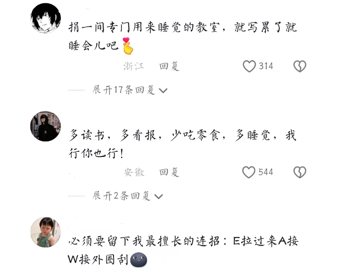Viewport: 337px width, 271px height.
Task: Open the toddler avatar profile
Action: [45, 232]
